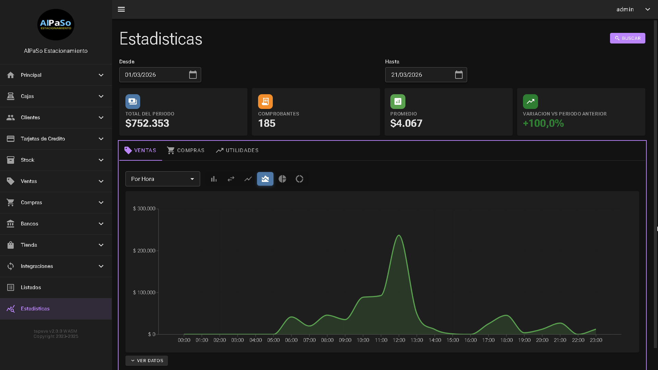Toggle the hamburger sidebar menu
Image resolution: width=658 pixels, height=370 pixels.
pos(121,9)
